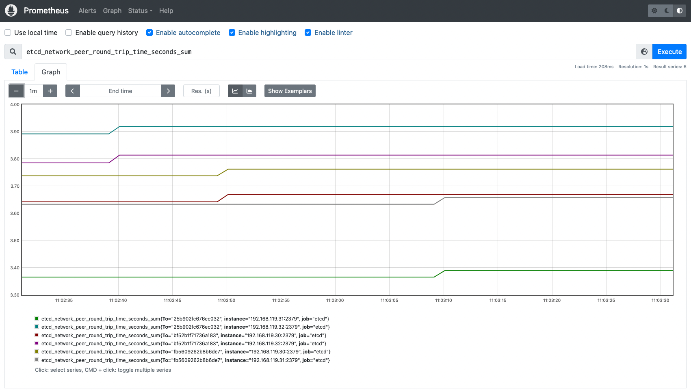Disable the Enable linter checkbox
This screenshot has width=691, height=390.
(x=308, y=32)
